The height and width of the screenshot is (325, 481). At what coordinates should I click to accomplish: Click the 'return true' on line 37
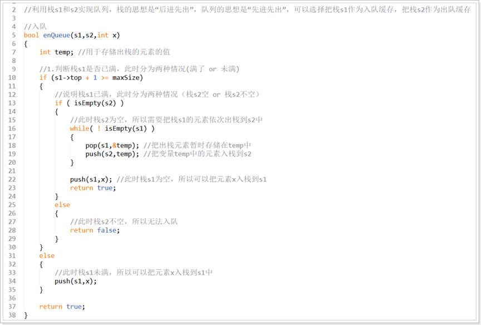point(62,307)
